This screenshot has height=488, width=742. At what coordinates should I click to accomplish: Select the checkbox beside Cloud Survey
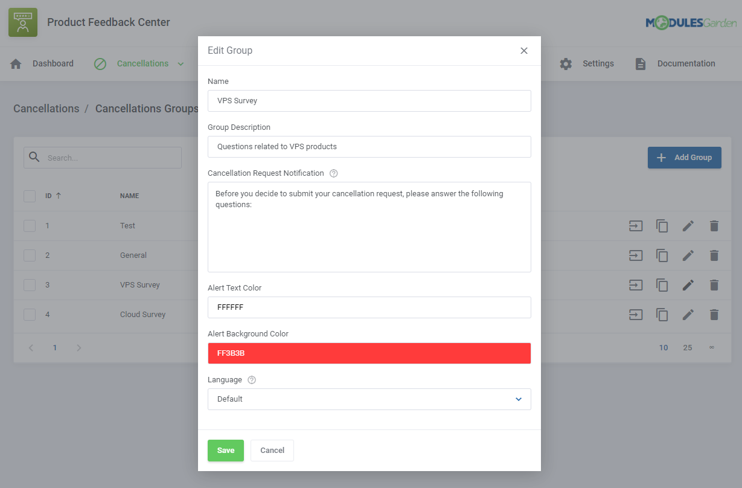pyautogui.click(x=29, y=314)
